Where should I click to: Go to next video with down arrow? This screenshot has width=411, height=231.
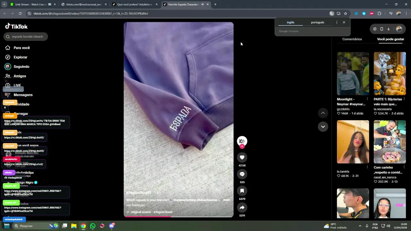pos(323,126)
